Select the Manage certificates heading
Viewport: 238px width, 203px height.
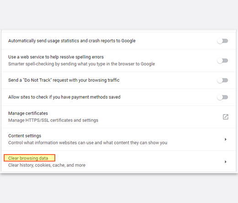[x=28, y=113]
